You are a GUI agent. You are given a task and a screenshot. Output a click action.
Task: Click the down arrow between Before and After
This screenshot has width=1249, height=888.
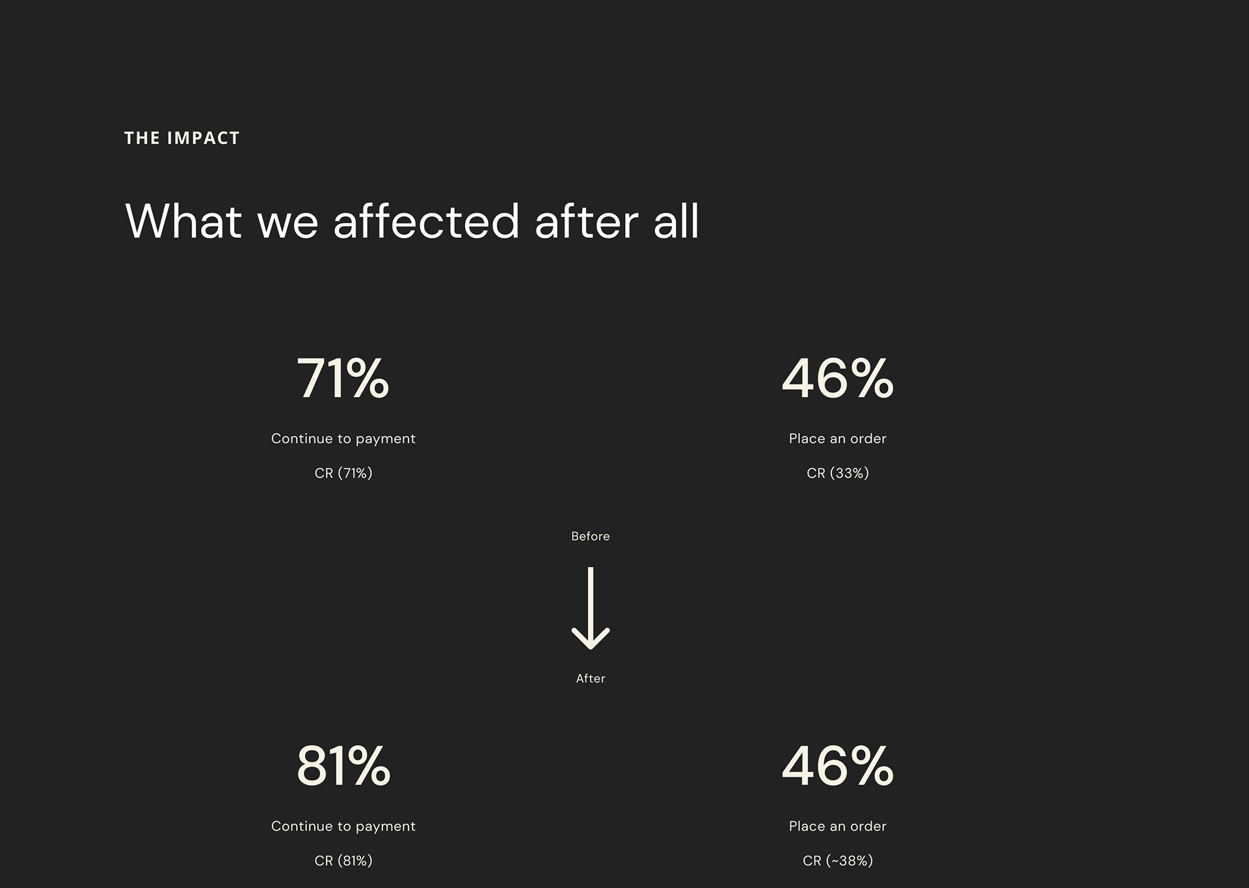(590, 608)
